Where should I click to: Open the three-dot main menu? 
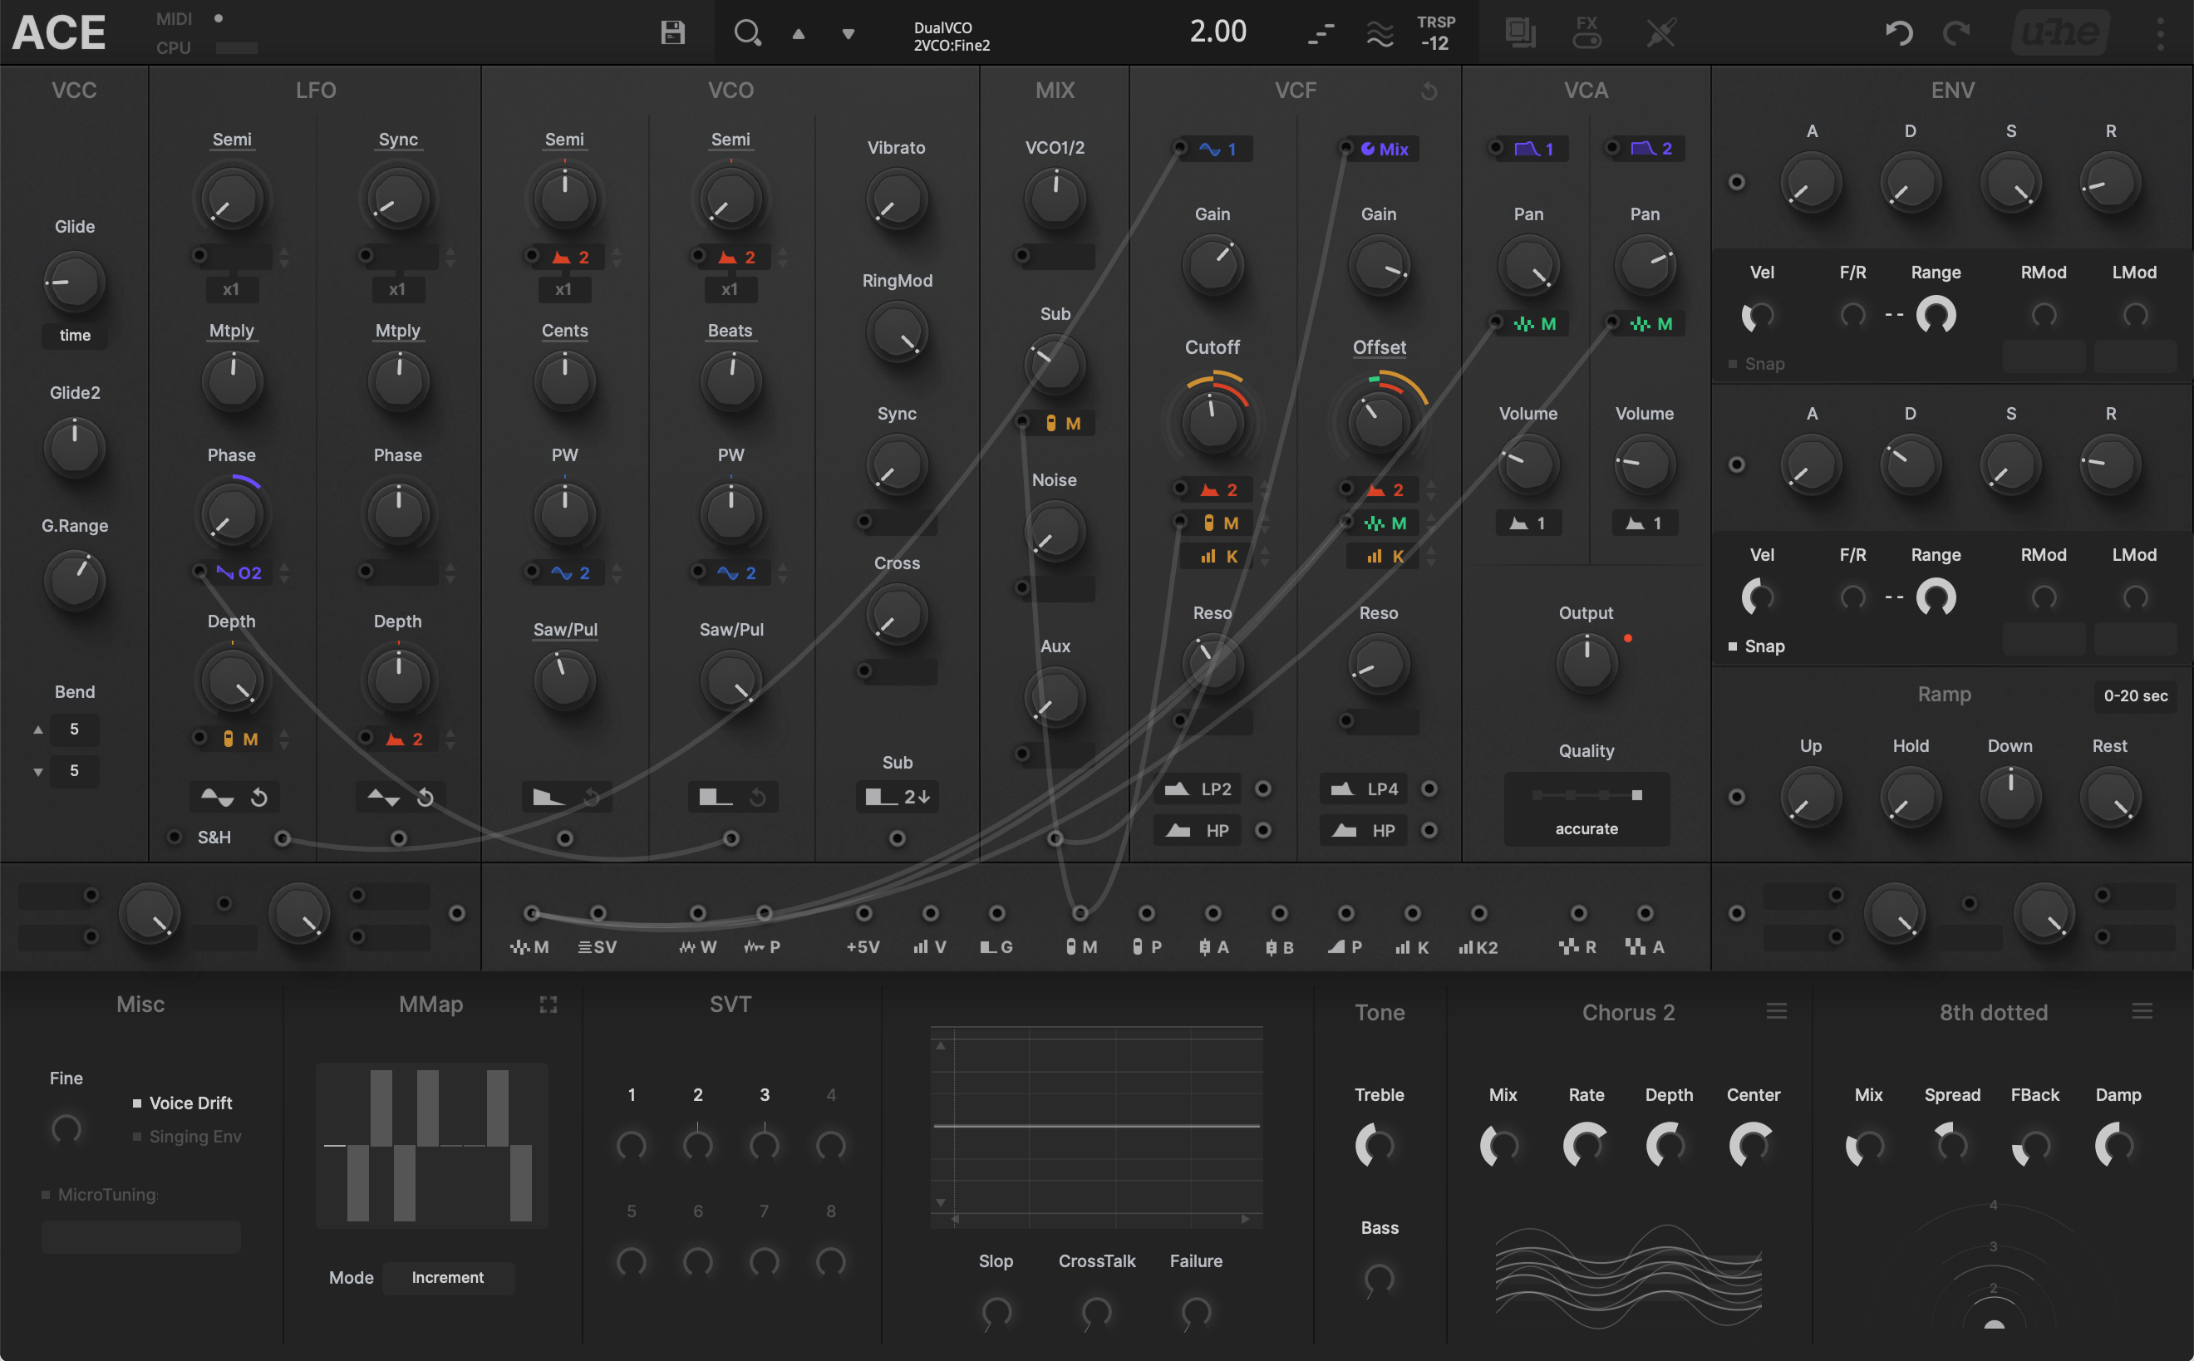2160,33
